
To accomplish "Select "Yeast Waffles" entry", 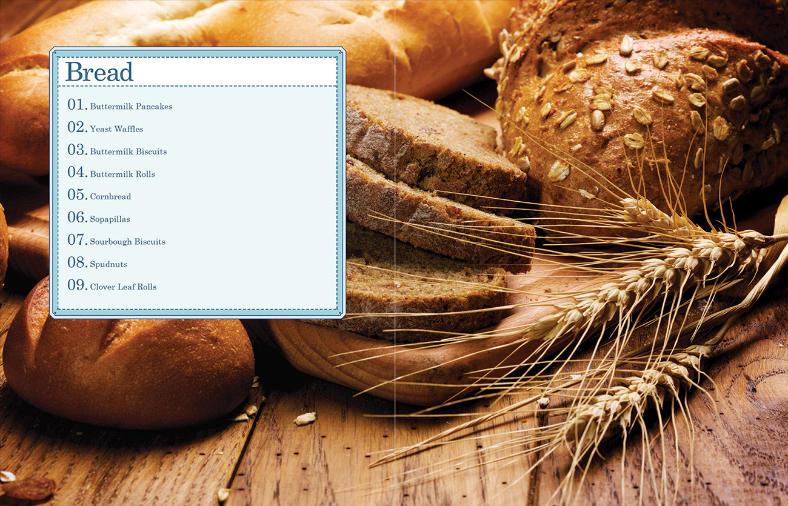I will click(105, 128).
